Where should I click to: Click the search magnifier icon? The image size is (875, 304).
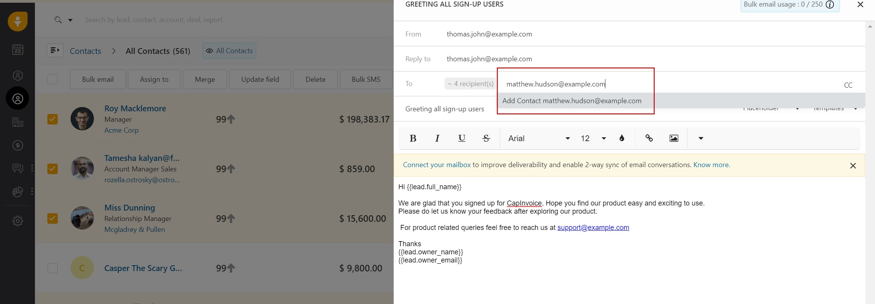(x=58, y=20)
